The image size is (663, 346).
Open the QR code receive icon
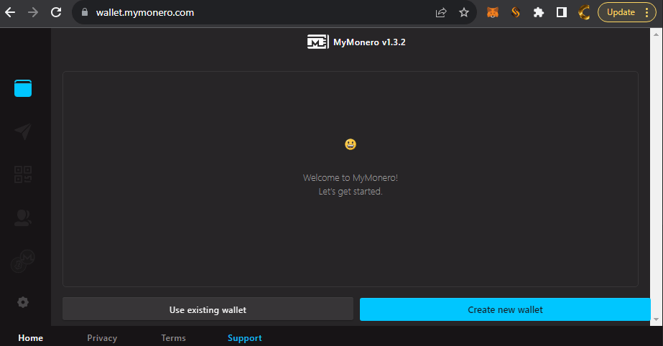(23, 174)
